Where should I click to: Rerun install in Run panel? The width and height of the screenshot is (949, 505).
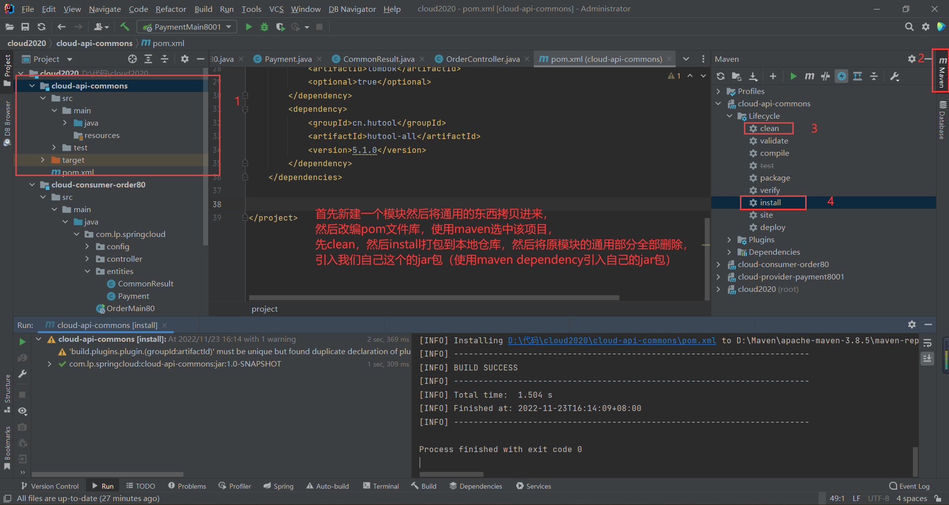tap(22, 342)
